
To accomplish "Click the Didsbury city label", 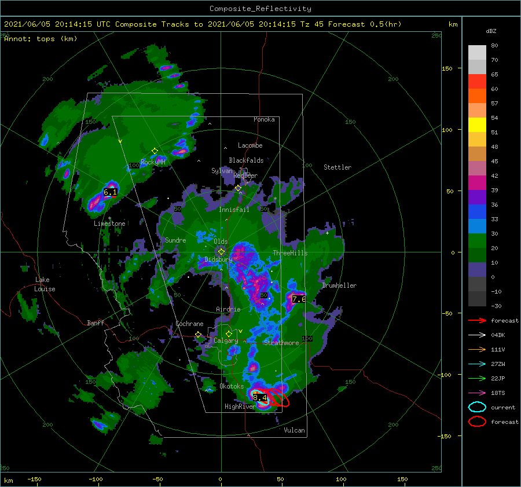I will click(x=218, y=259).
